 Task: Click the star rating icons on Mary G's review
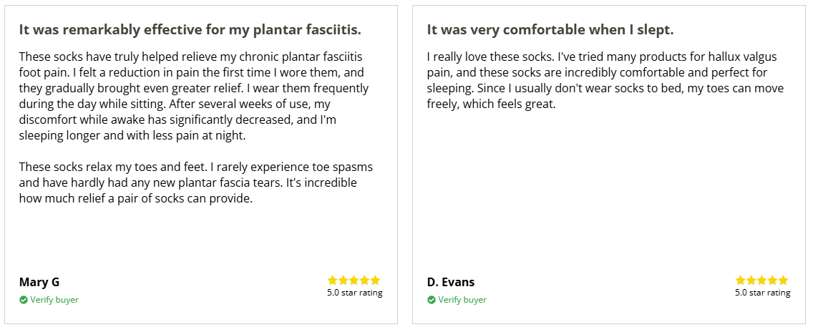(354, 280)
